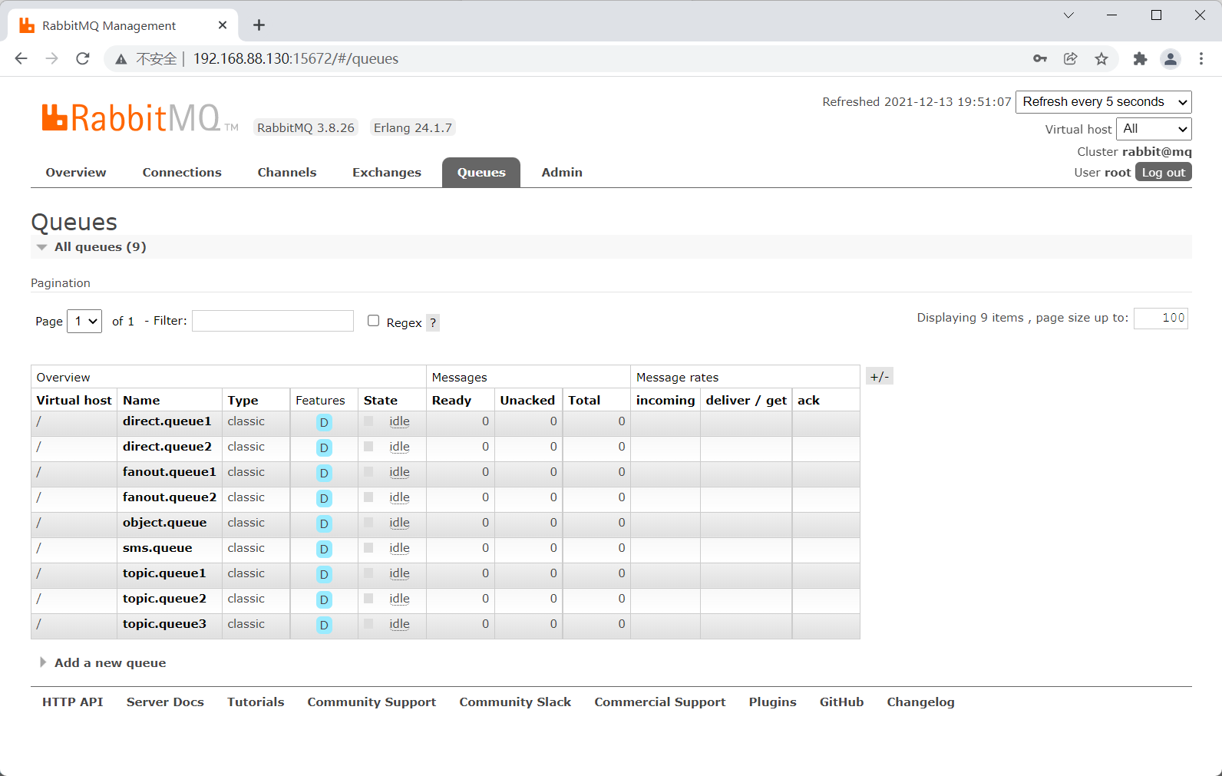Screen dimensions: 1222x776
Task: Sort queues by Ready column header
Action: (451, 401)
